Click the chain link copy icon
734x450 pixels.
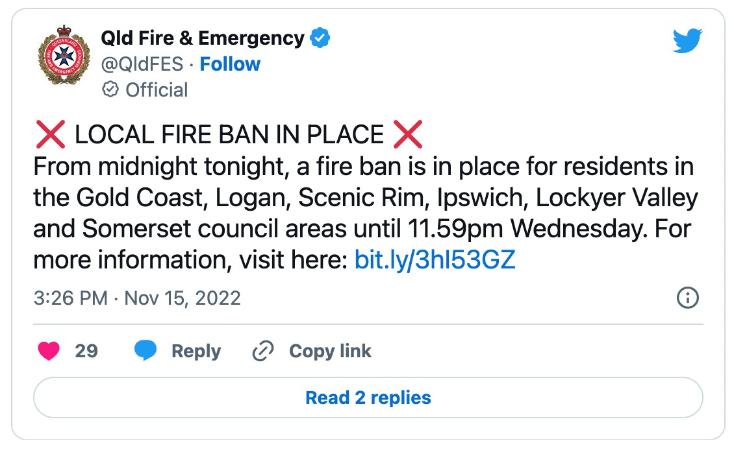point(262,351)
